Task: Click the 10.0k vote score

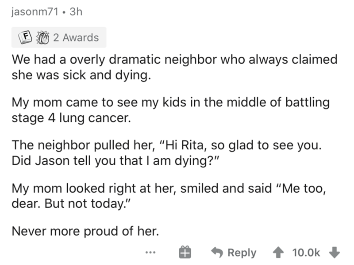Action: click(x=306, y=252)
